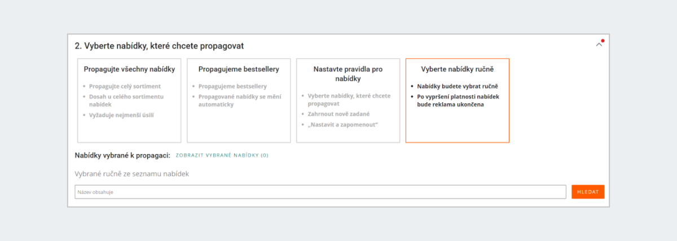The image size is (677, 241).
Task: Collapse section with the top-right chevron
Action: 599,45
